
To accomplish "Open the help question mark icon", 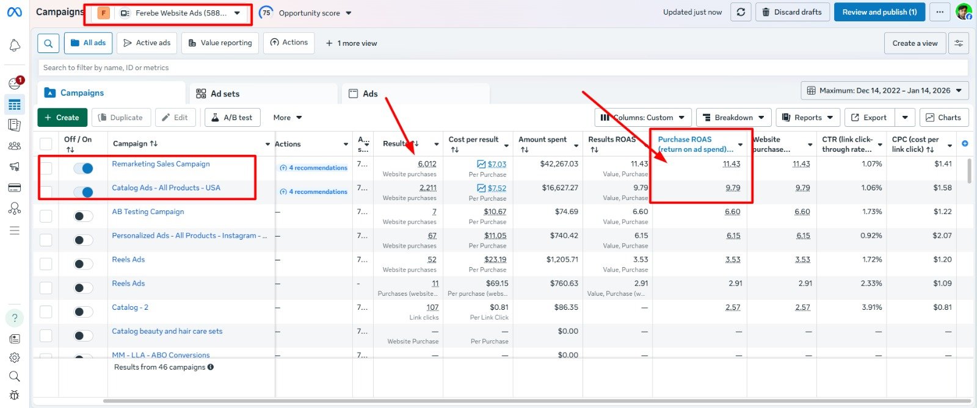I will pos(15,318).
